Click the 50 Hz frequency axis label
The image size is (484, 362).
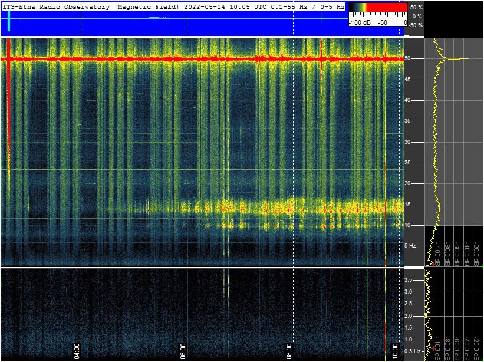click(x=407, y=59)
